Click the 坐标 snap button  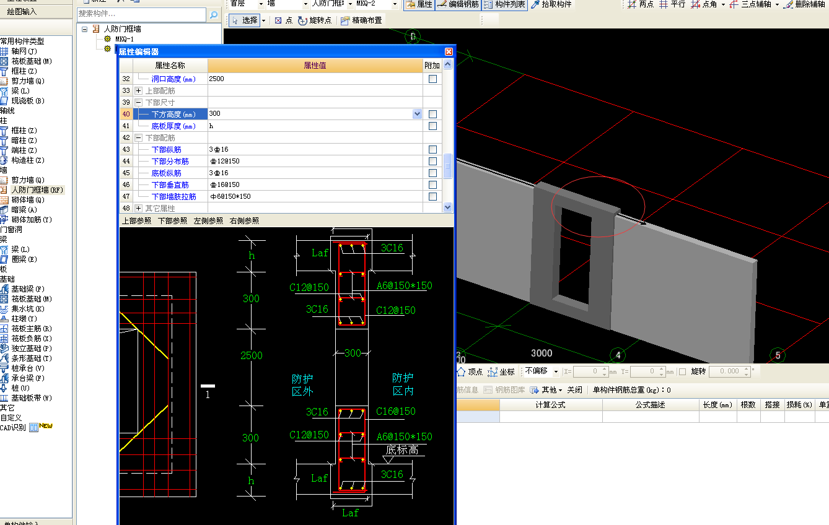502,371
